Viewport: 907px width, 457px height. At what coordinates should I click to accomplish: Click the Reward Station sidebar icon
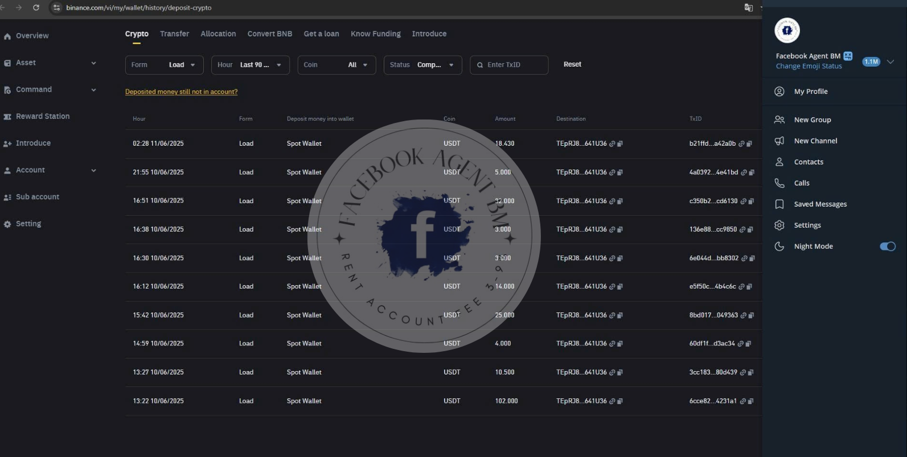pyautogui.click(x=7, y=117)
